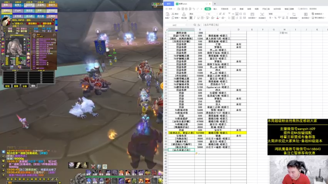The height and width of the screenshot is (184, 328).
Task: Click the undo arrow in quick toolbar
Action: tap(194, 9)
